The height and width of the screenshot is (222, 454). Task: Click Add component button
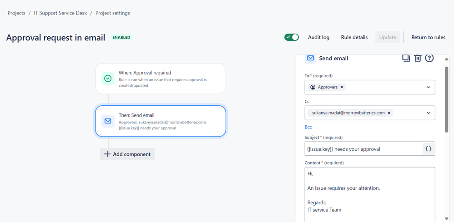click(127, 154)
